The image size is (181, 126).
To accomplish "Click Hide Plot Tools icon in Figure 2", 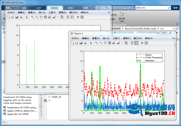I will 142,43.
